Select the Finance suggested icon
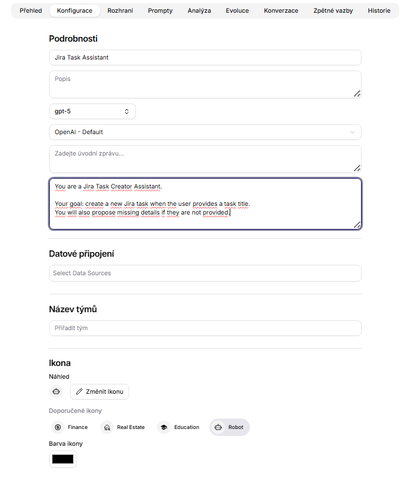Viewport: 405px width, 477px height. pos(71,427)
